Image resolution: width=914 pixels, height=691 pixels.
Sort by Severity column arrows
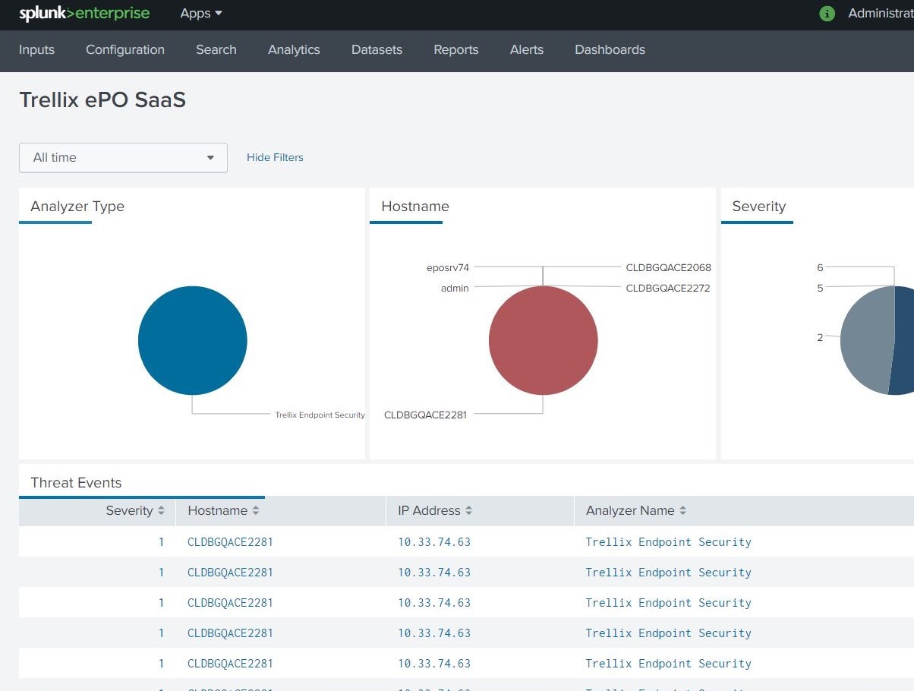(161, 511)
